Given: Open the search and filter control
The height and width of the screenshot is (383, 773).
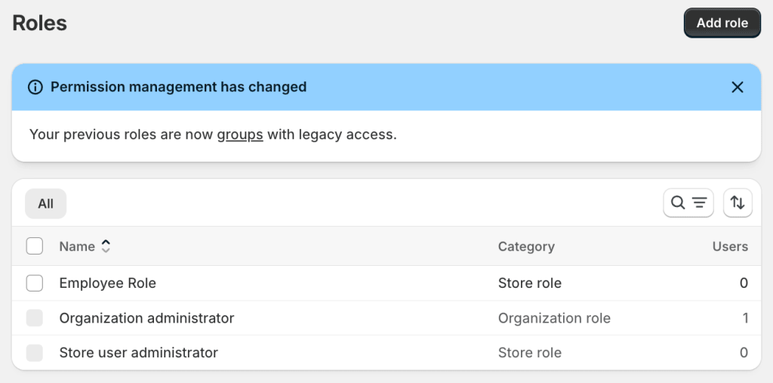Looking at the screenshot, I should (x=688, y=202).
